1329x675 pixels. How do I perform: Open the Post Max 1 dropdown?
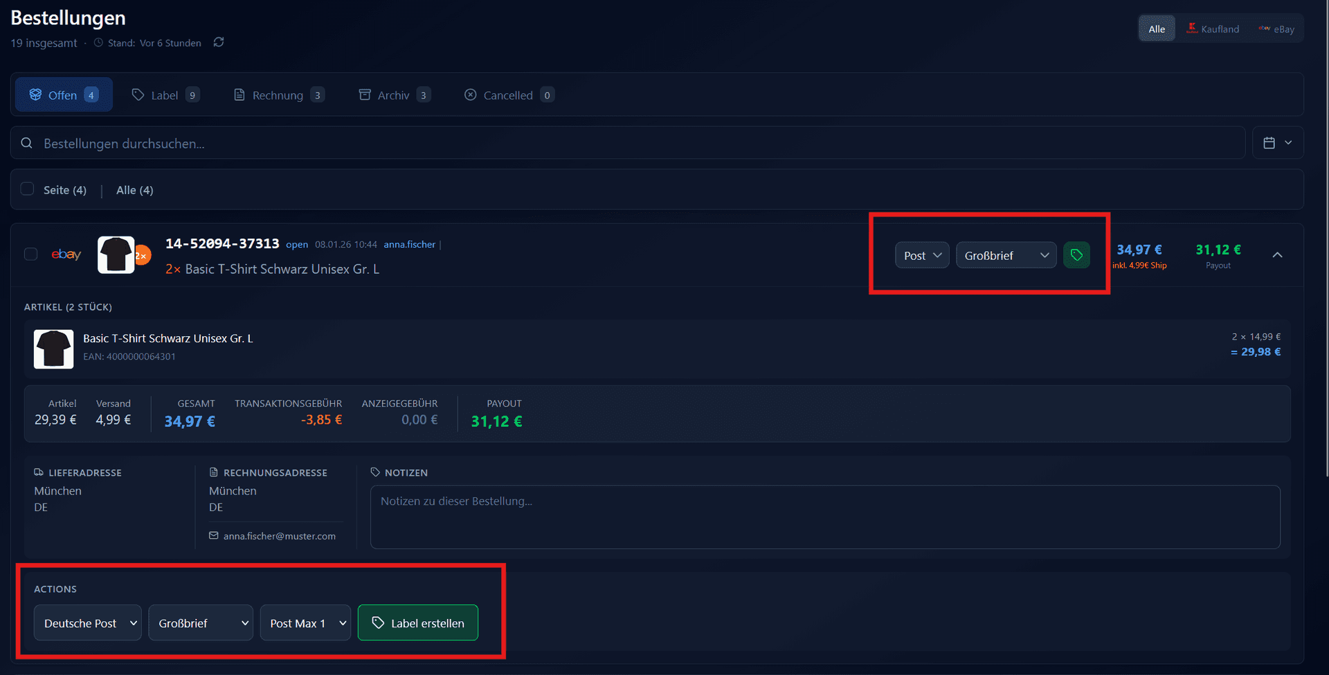click(305, 623)
